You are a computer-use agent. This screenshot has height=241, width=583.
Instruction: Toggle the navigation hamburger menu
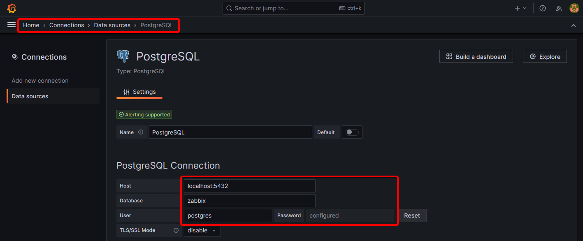tap(11, 25)
